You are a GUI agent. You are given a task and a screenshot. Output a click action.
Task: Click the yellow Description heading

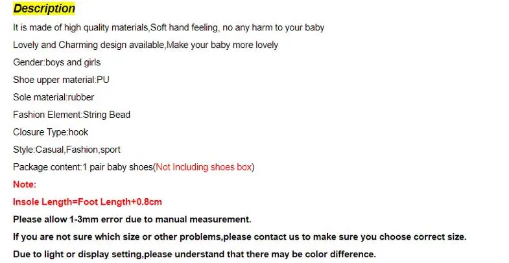44,8
